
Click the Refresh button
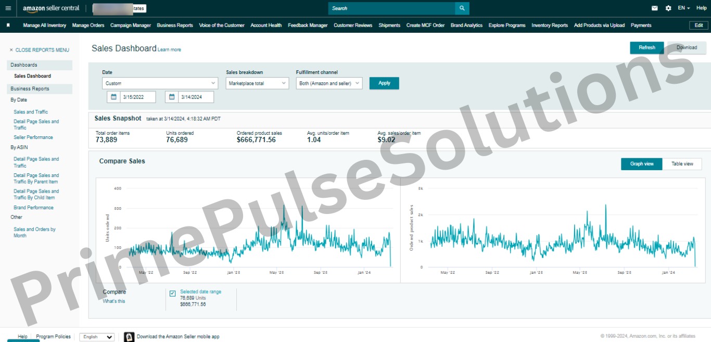coord(647,47)
